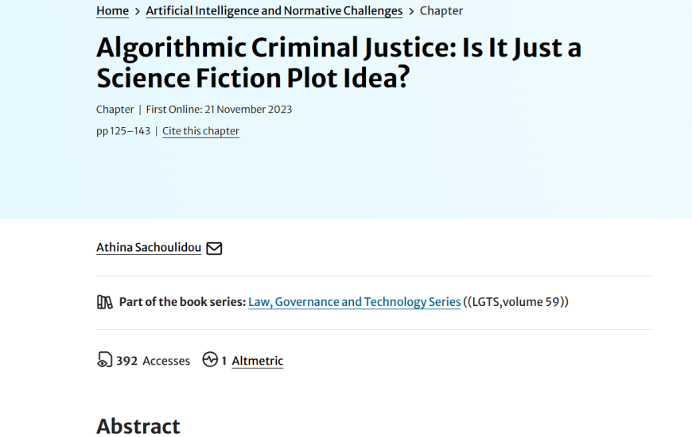The height and width of the screenshot is (437, 692).
Task: Click the Part of the book series label
Action: [x=182, y=302]
